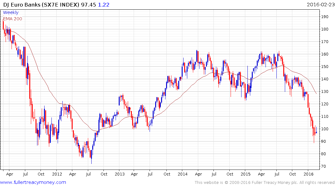Click the 2016-02-23 date label
The image size is (335, 187).
(x=321, y=5)
